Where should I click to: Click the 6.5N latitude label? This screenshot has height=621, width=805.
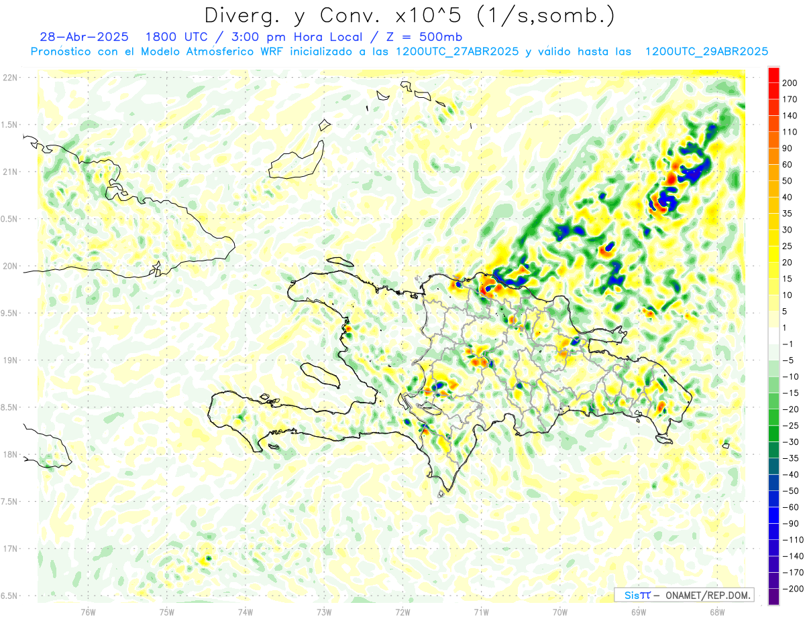point(10,596)
